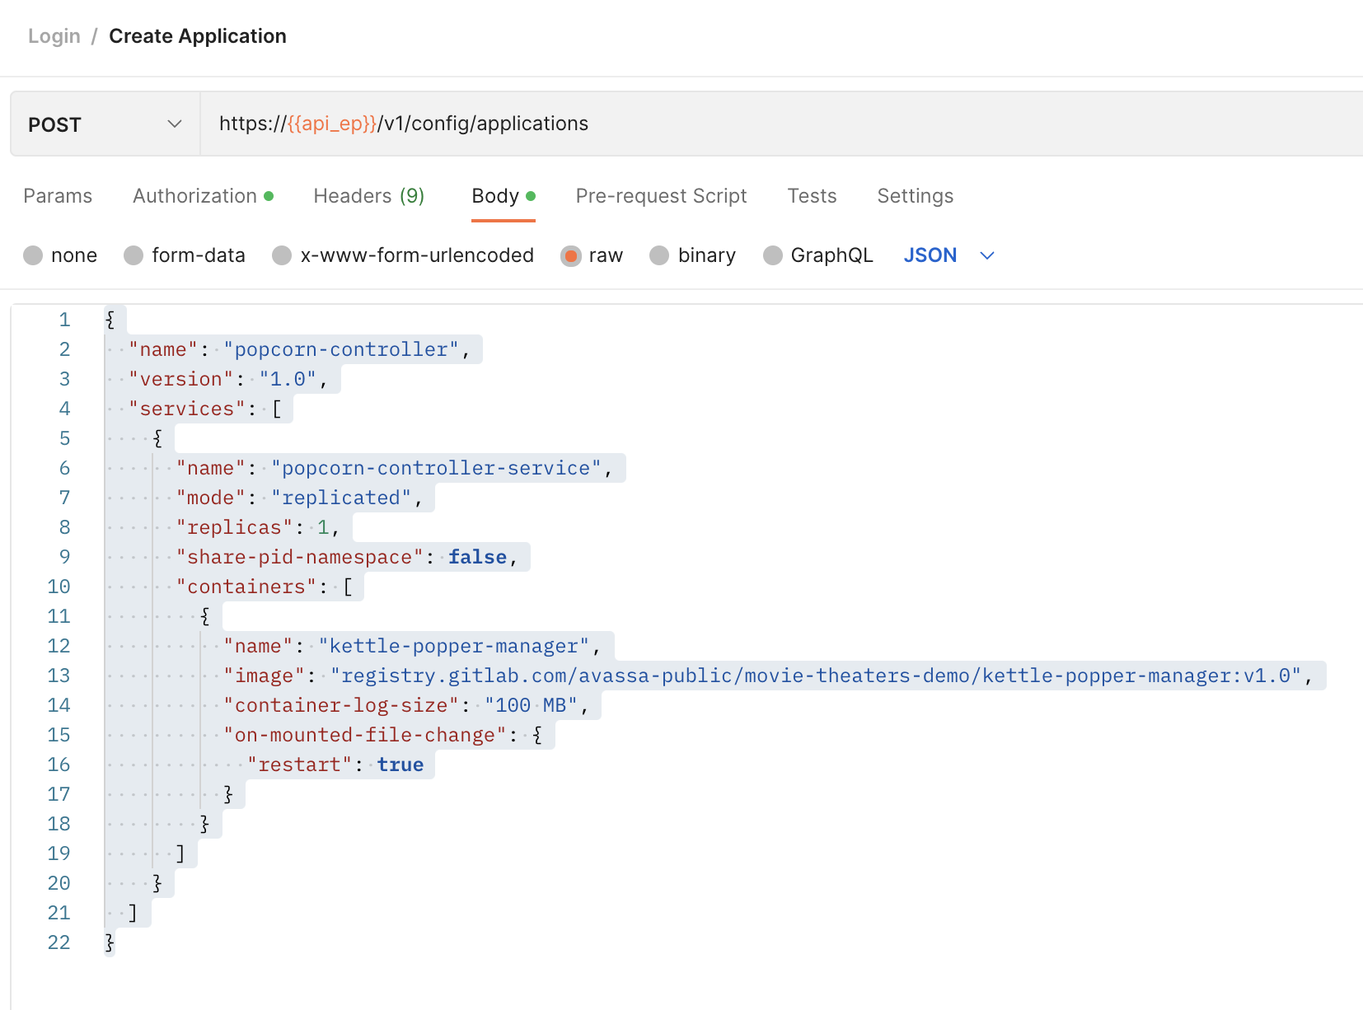Choose x-www-form-urlencoded body type

click(282, 255)
